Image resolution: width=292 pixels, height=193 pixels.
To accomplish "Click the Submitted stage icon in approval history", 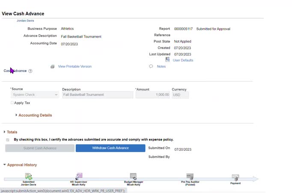I will pyautogui.click(x=29, y=176).
